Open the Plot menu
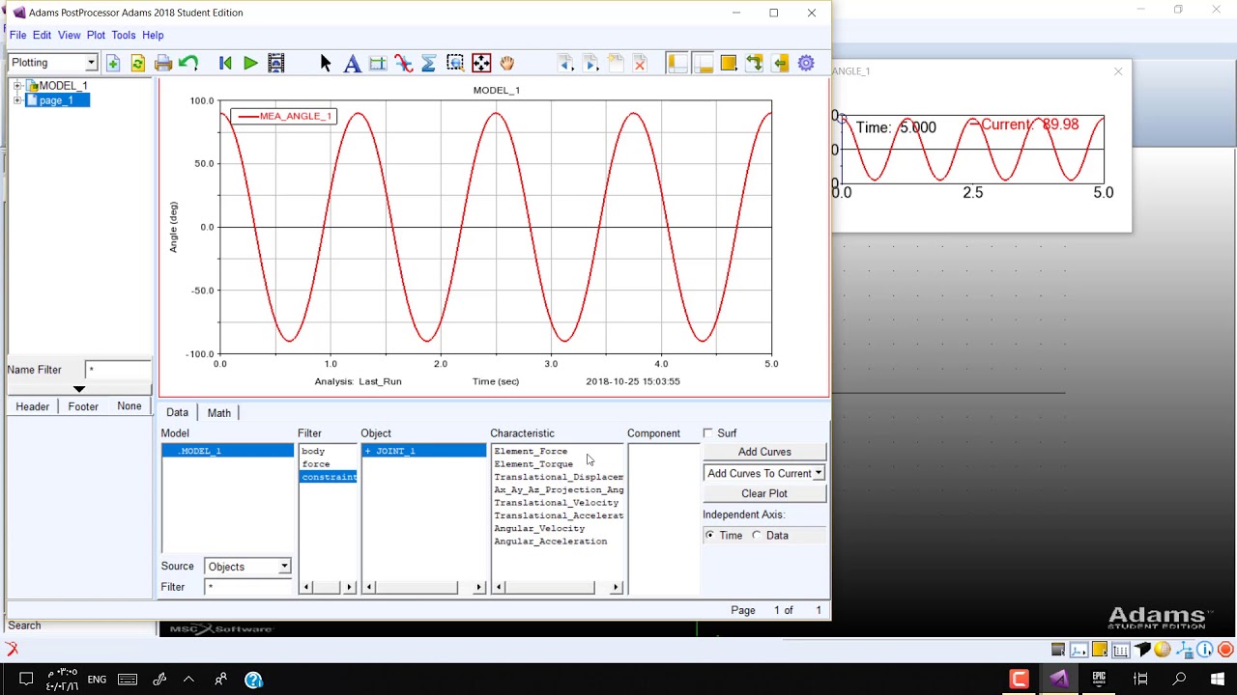The image size is (1237, 695). 96,35
